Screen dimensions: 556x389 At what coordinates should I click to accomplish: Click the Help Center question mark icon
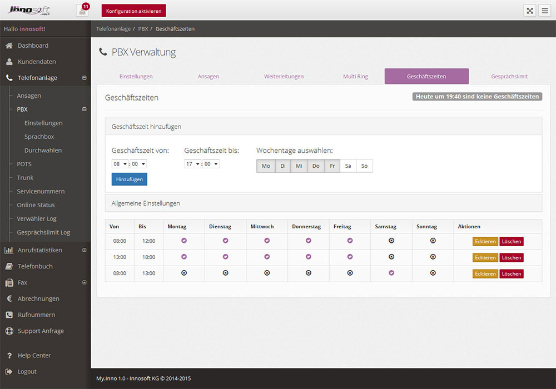click(x=9, y=355)
